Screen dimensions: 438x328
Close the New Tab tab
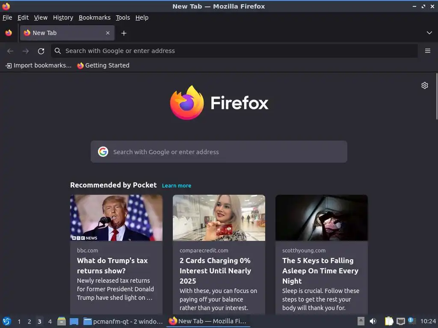click(108, 33)
